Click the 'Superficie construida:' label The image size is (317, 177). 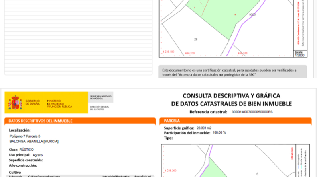pyautogui.click(x=26, y=160)
